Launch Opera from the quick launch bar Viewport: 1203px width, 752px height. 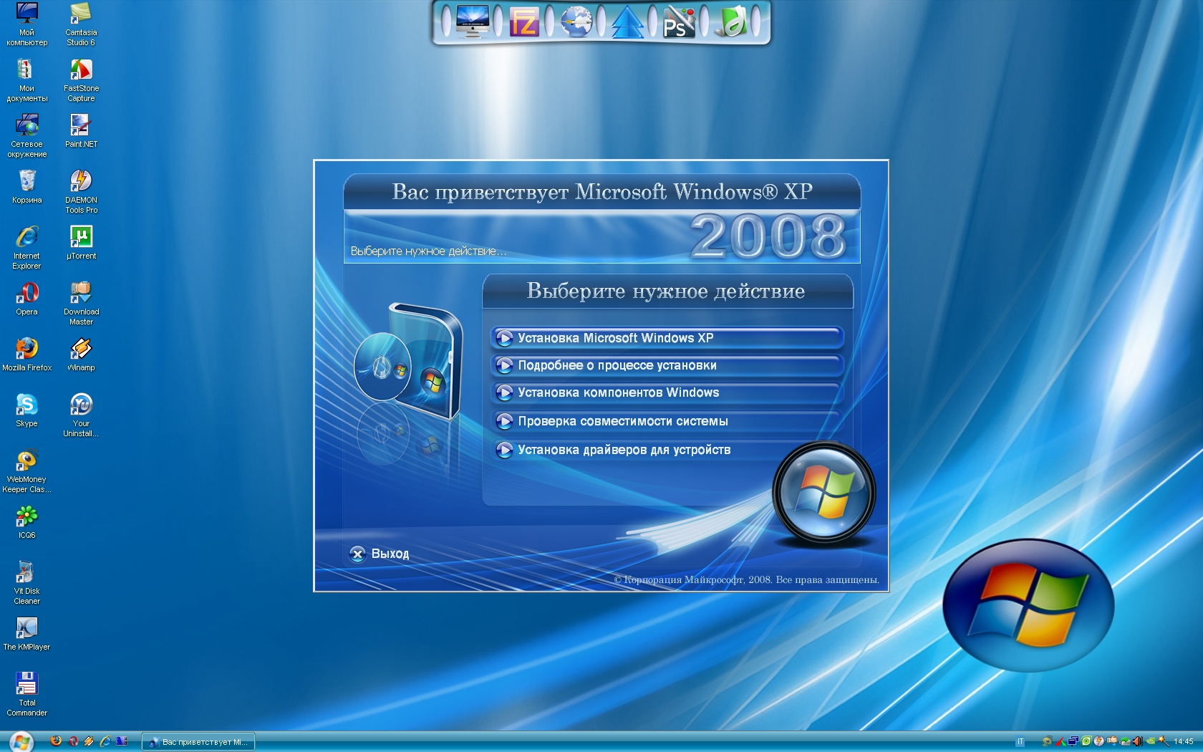coord(72,741)
